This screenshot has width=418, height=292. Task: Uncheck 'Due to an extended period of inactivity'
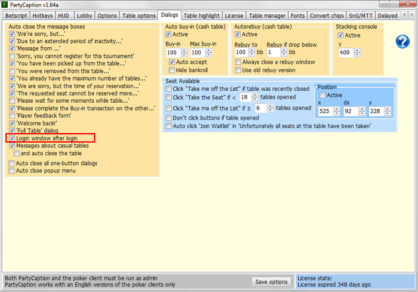pos(12,41)
